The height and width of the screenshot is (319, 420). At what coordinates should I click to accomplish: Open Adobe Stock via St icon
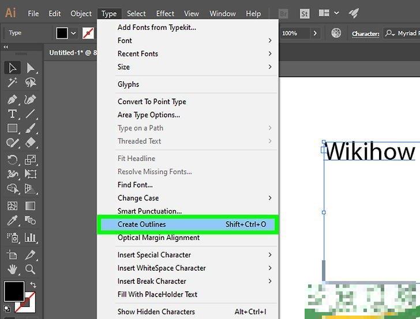tap(304, 13)
